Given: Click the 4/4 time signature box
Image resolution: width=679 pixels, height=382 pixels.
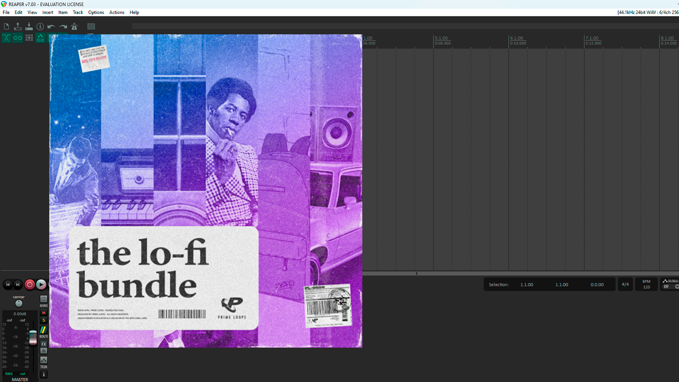Looking at the screenshot, I should 625,285.
